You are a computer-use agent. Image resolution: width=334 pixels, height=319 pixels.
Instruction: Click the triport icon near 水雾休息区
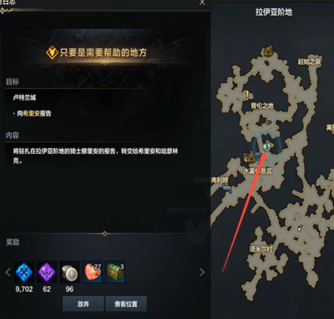[x=251, y=158]
